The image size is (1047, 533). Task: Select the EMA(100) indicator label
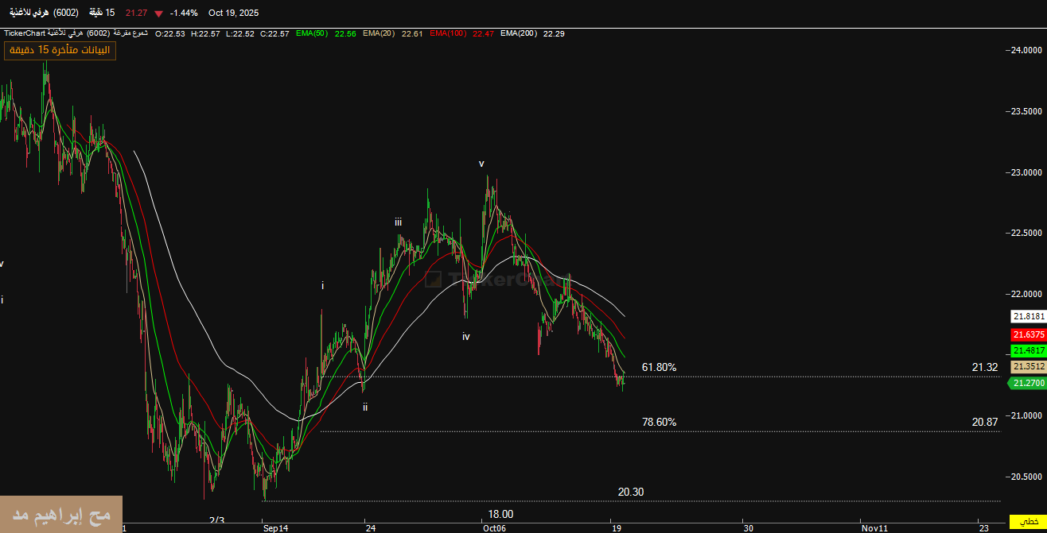(x=448, y=33)
